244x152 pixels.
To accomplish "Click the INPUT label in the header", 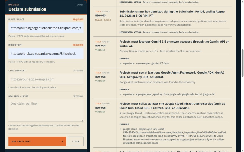I will 80,5.
